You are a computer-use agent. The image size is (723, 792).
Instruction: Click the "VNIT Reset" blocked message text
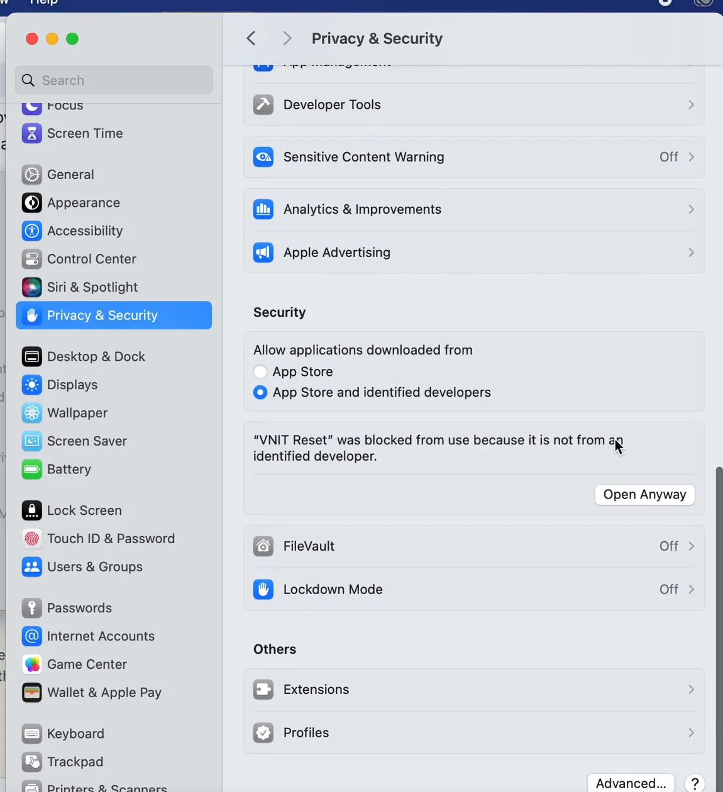(x=438, y=448)
